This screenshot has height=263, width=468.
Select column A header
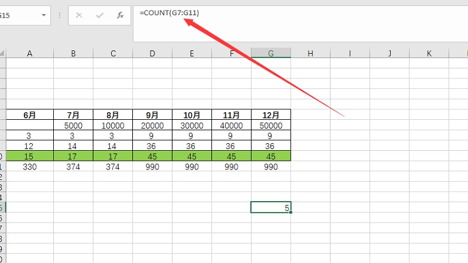30,54
